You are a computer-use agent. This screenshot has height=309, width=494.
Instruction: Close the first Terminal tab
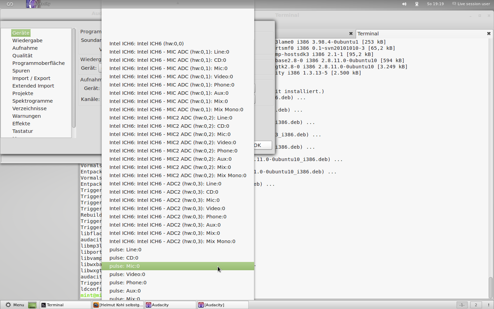351,34
